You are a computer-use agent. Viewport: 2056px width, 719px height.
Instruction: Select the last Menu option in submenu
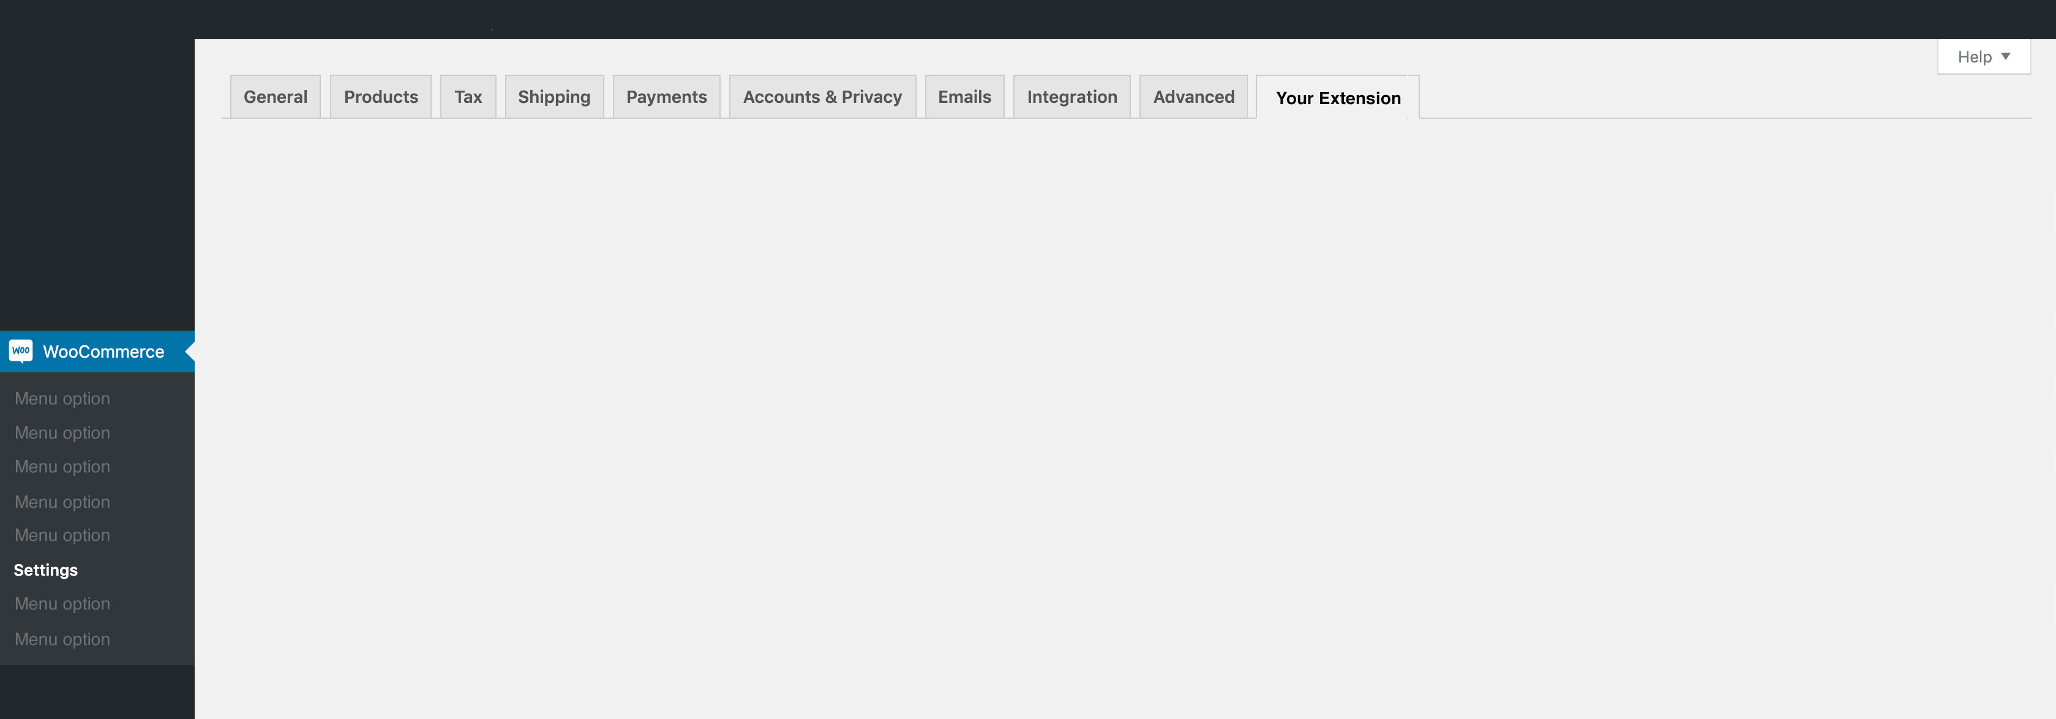point(62,639)
